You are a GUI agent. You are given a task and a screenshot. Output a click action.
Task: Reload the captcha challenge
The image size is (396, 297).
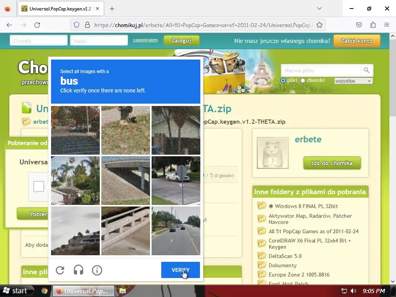click(60, 270)
